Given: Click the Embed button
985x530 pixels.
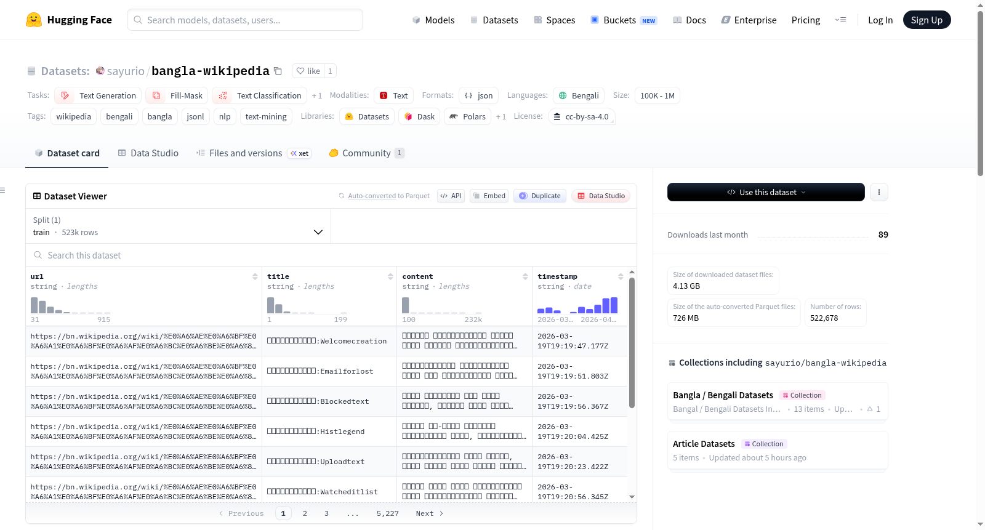Looking at the screenshot, I should pyautogui.click(x=489, y=196).
